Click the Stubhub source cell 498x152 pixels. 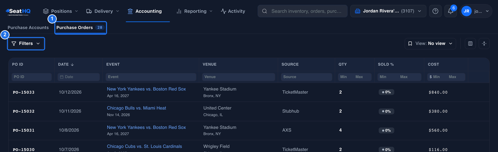290,111
